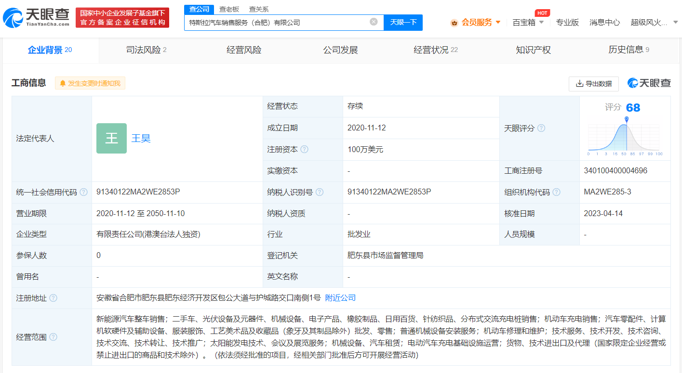The height and width of the screenshot is (373, 682).
Task: Open the 经营风险 tab
Action: pos(244,50)
